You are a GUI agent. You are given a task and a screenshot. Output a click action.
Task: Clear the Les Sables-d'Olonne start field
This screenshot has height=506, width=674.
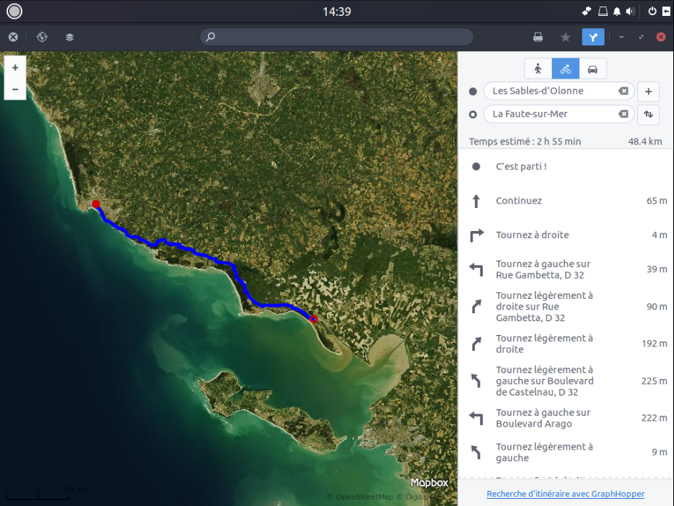pyautogui.click(x=623, y=91)
